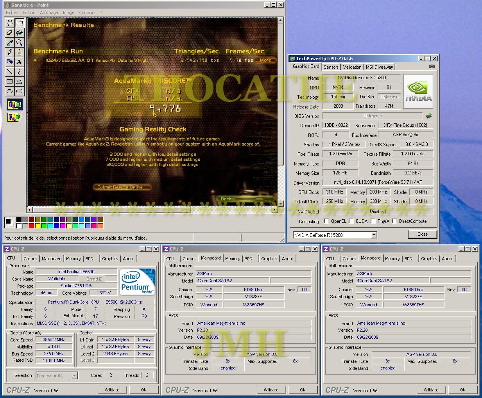
Task: Open the Graphics tab in the middle CPU-Z window
Action: click(x=269, y=259)
